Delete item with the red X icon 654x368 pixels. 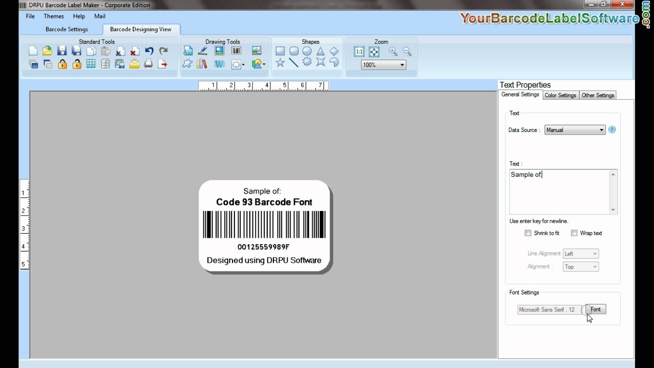point(134,51)
